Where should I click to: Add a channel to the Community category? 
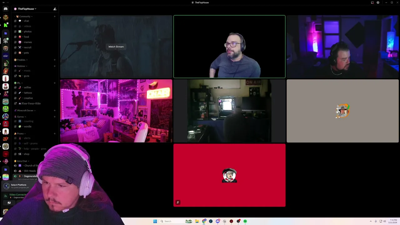click(54, 16)
